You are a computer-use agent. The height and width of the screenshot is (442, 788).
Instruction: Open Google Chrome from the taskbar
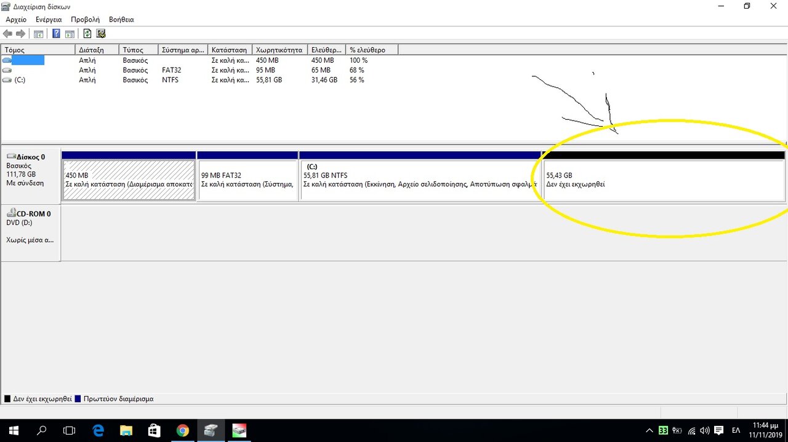point(182,430)
